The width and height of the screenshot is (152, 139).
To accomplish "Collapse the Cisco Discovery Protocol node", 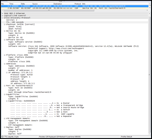I will 2,18.
